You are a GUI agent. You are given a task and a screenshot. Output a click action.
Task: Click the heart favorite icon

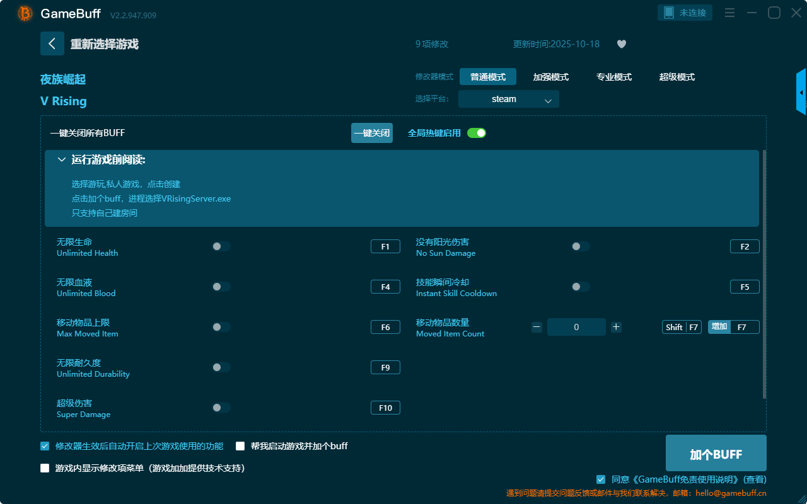point(621,44)
